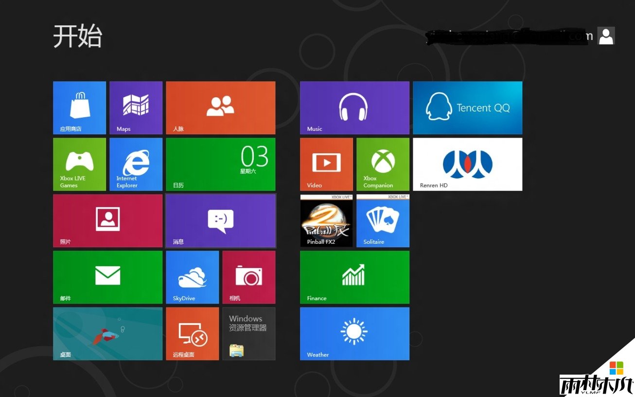Open the 日历 calendar tile

(x=220, y=164)
